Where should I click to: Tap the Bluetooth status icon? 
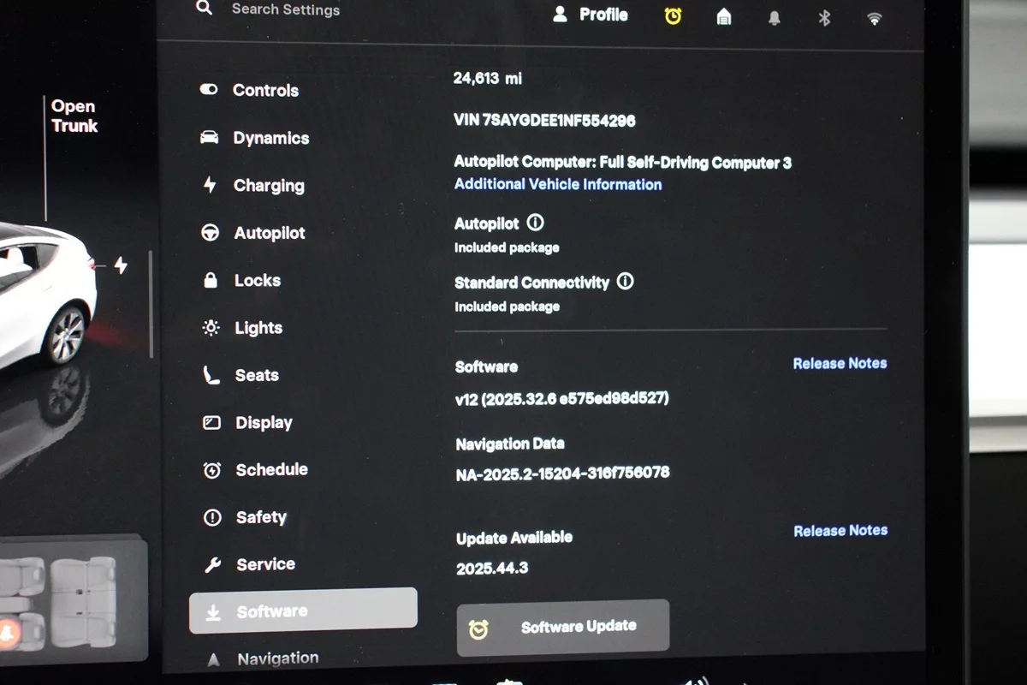coord(824,18)
